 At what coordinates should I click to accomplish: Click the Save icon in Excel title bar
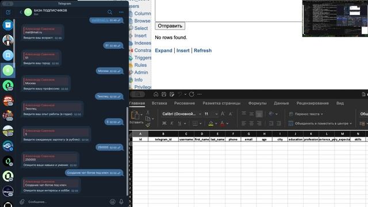164,94
